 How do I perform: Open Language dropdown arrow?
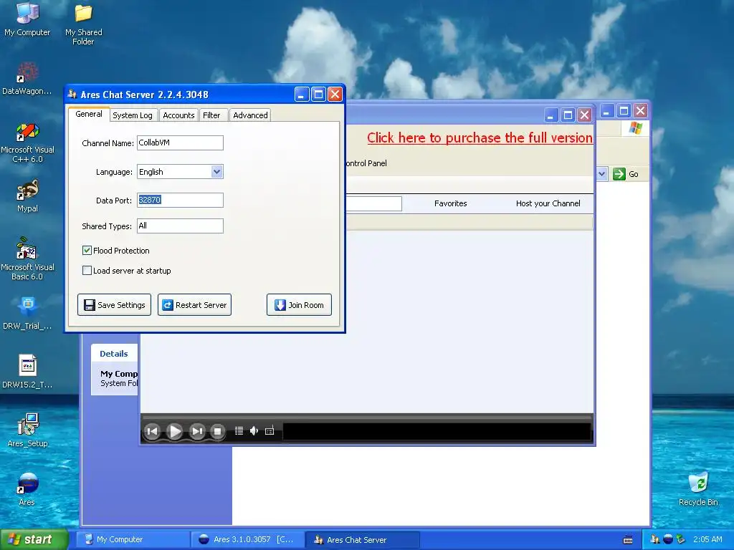pyautogui.click(x=216, y=172)
